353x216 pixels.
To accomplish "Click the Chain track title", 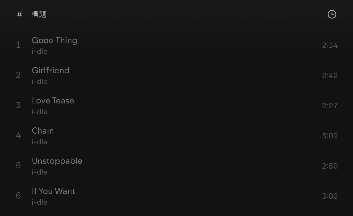I will click(x=43, y=131).
